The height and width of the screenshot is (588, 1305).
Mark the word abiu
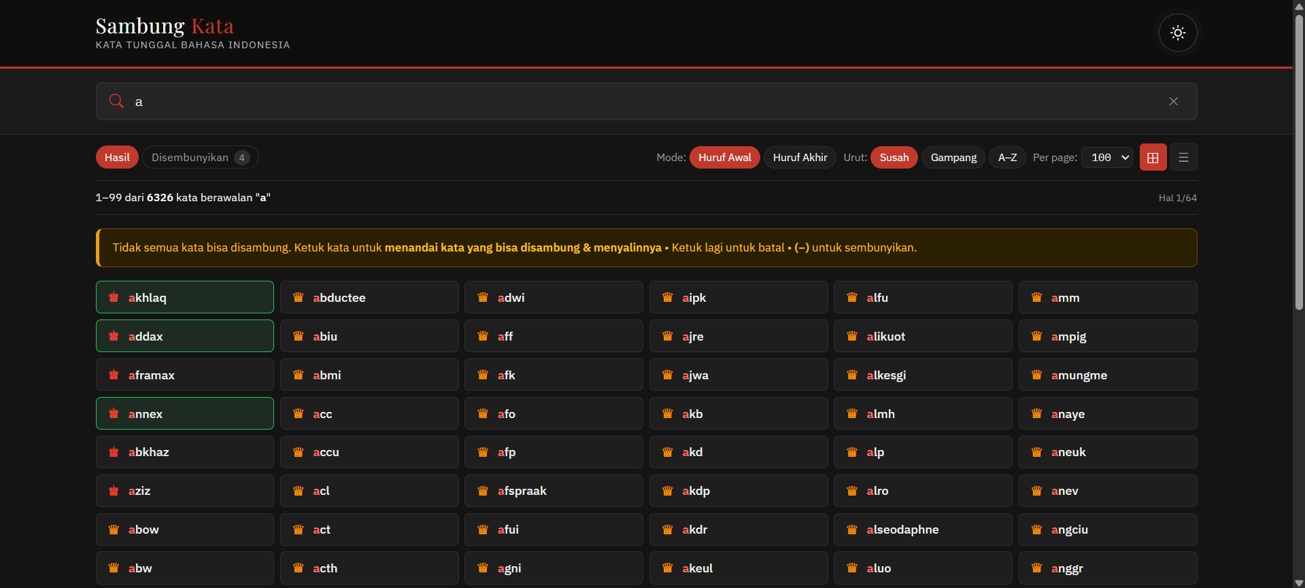click(369, 336)
